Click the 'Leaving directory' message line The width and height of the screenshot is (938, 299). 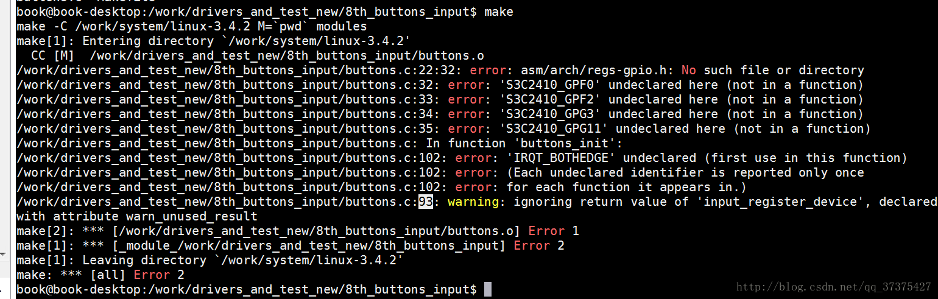(210, 260)
